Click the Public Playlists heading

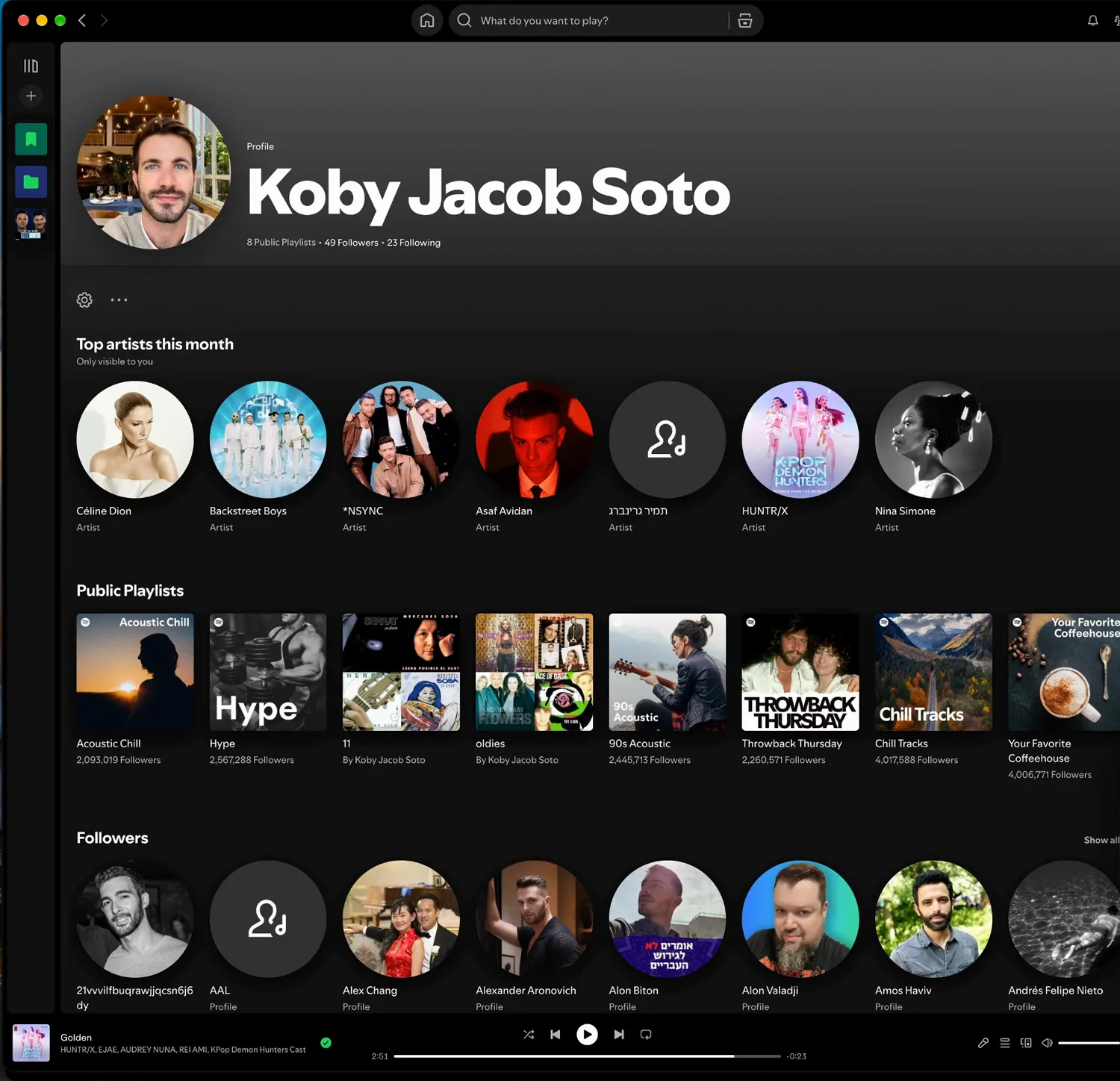point(130,591)
